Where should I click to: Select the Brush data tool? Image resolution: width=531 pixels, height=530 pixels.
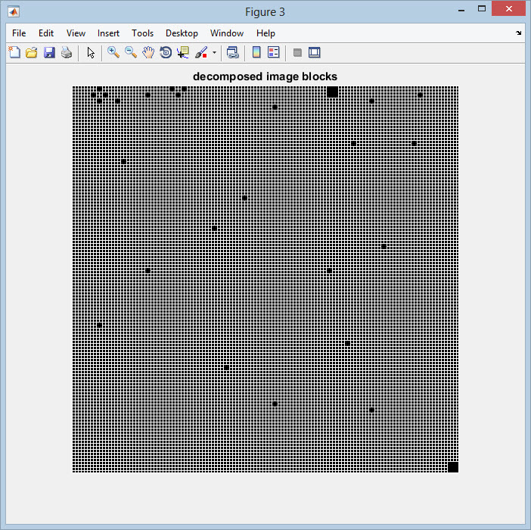[201, 52]
